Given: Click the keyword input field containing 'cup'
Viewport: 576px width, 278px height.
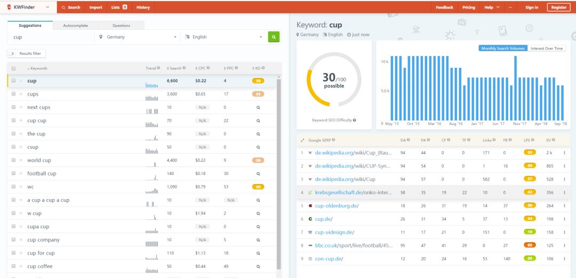Looking at the screenshot, I should click(51, 37).
